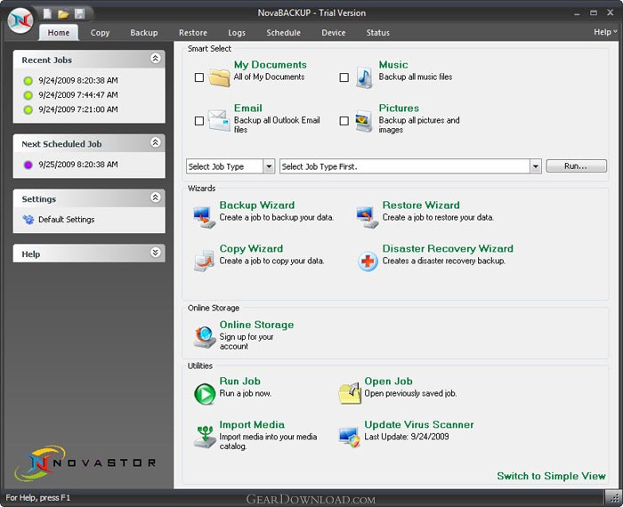Image resolution: width=623 pixels, height=507 pixels.
Task: Click the Run... button
Action: pyautogui.click(x=576, y=166)
